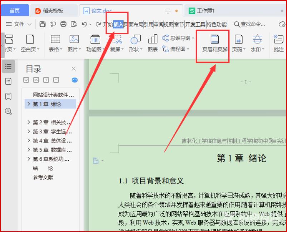Expand 第3章 学生选 outline entry

(29, 131)
